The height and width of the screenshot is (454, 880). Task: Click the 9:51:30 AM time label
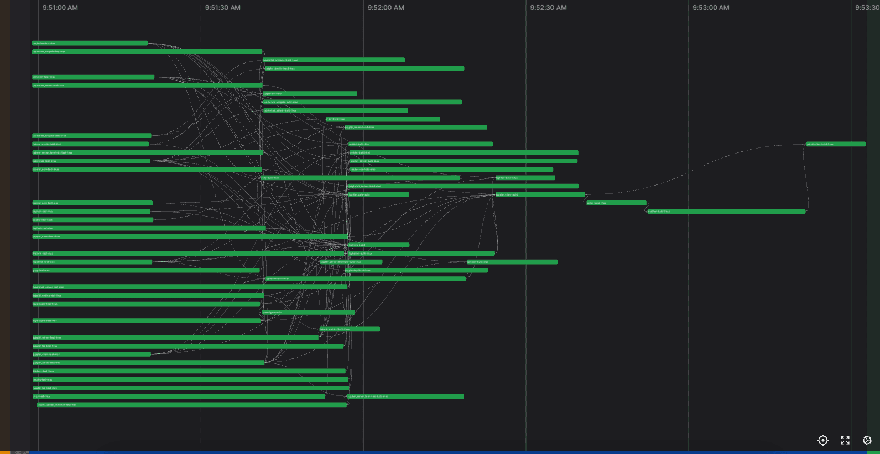[x=222, y=8]
